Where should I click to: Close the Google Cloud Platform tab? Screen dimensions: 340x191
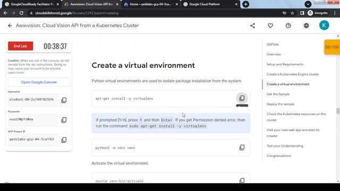[x=236, y=4]
